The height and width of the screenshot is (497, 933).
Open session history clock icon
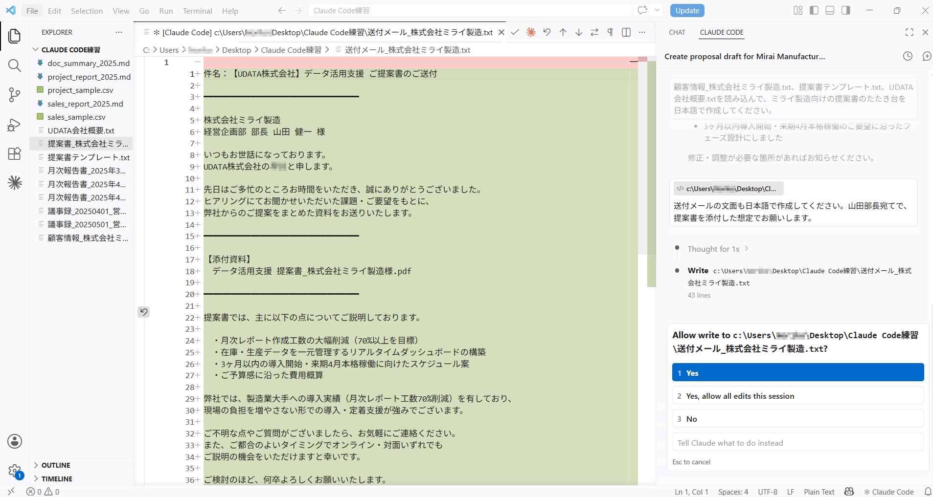click(908, 56)
